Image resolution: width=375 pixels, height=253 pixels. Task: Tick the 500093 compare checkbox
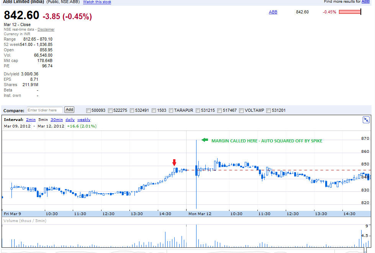[x=88, y=111]
